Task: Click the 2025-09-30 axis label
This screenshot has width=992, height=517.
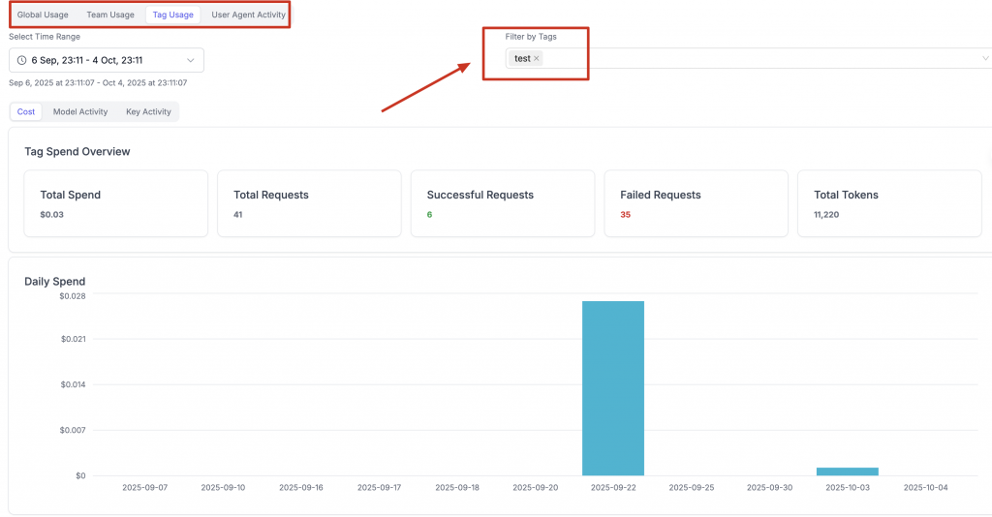Action: (x=769, y=487)
